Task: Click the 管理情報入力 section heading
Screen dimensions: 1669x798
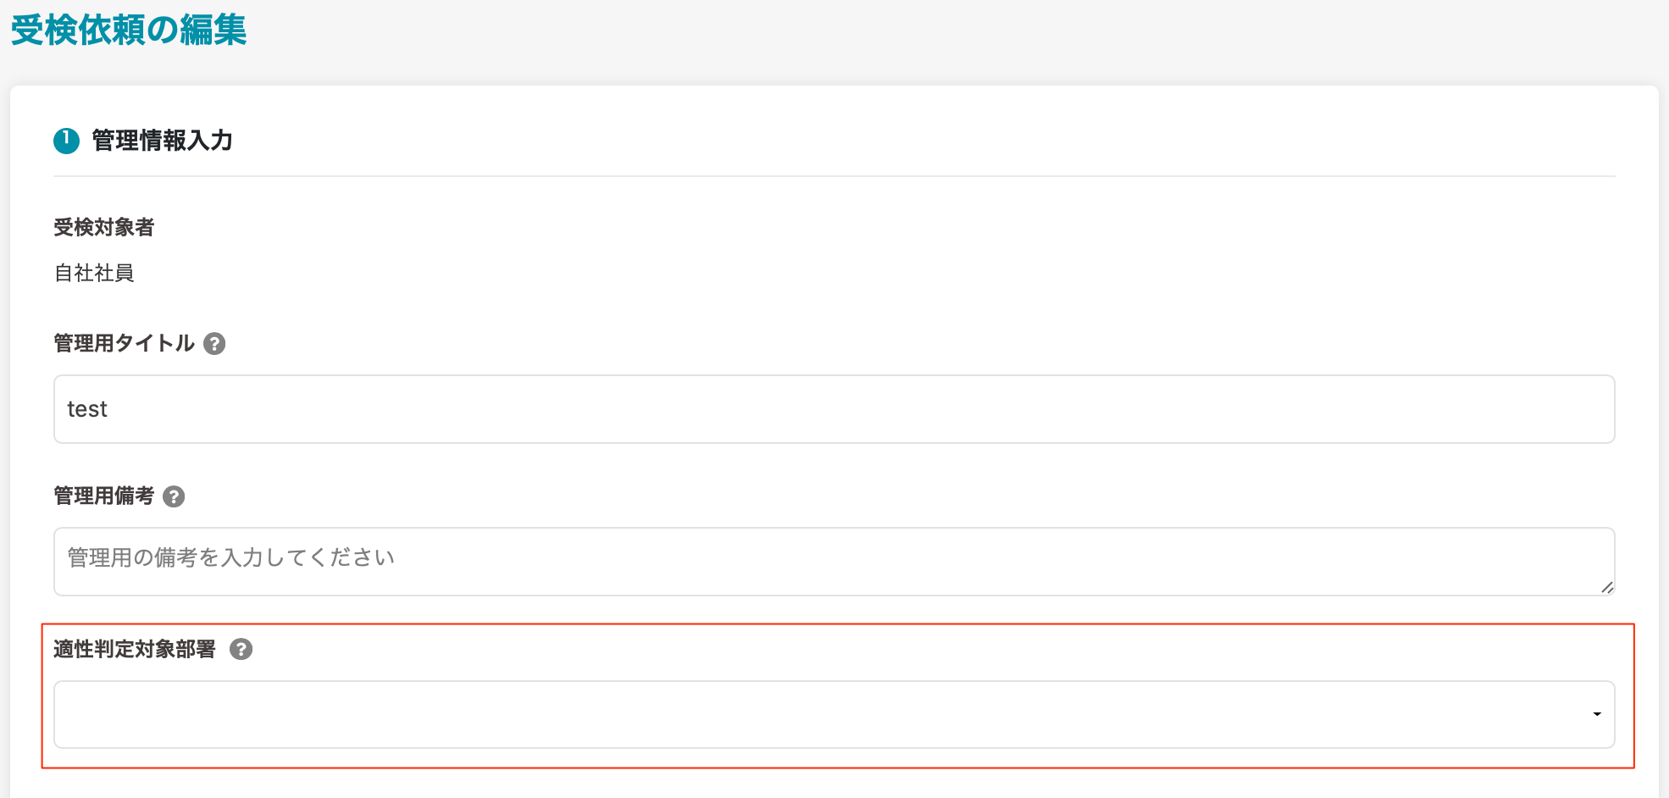Action: (x=162, y=141)
